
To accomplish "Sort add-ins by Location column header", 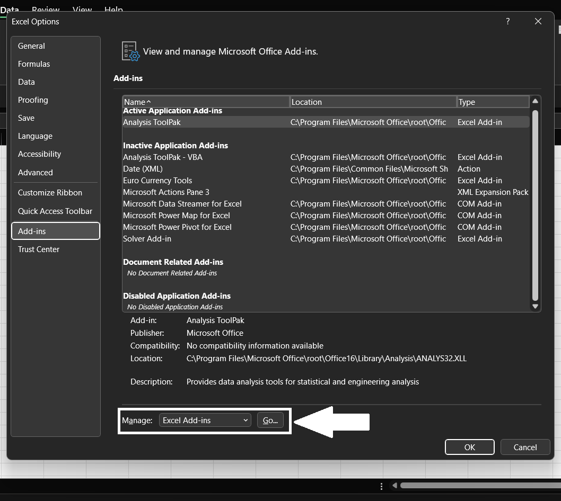I will coord(373,102).
